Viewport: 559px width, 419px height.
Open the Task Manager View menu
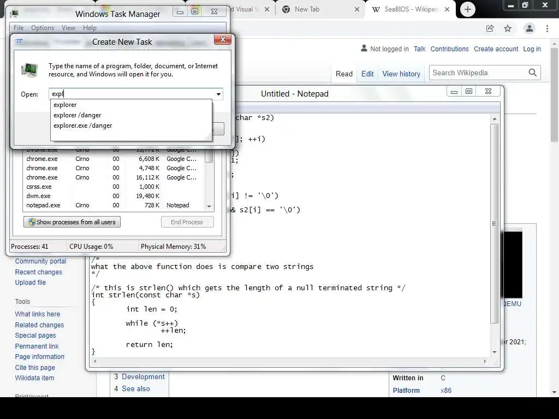pos(68,28)
